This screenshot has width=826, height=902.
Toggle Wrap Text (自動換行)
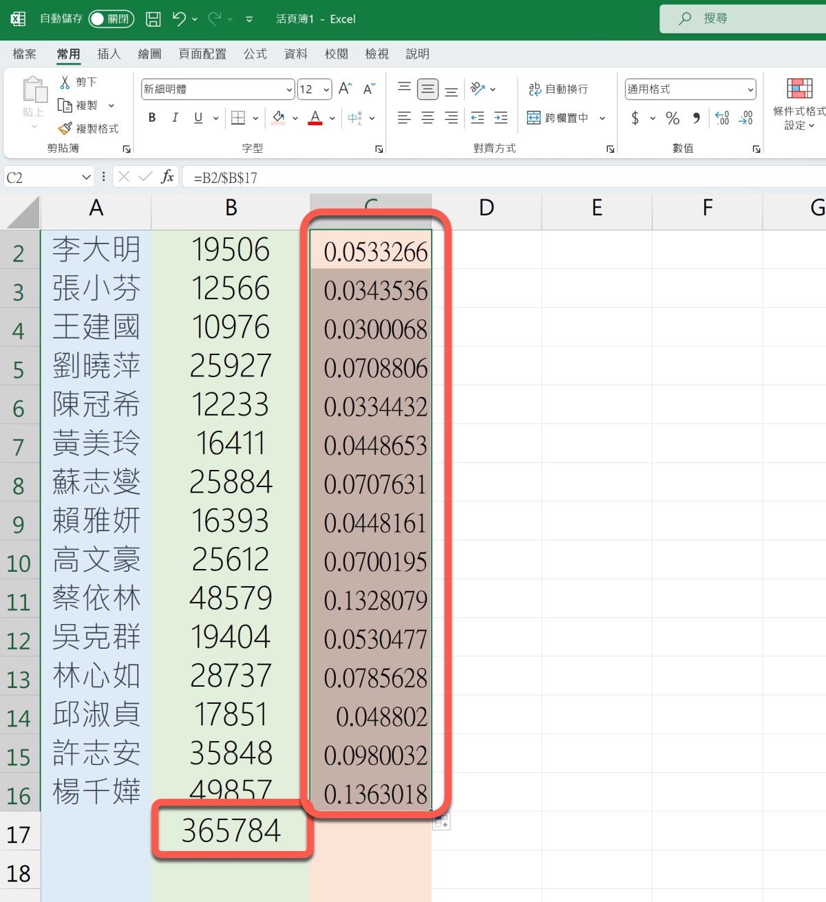tap(558, 89)
